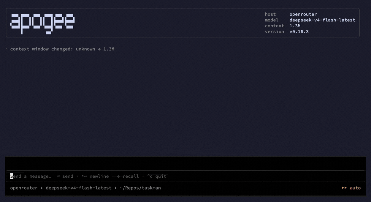The image size is (371, 202).
Task: Select the version value 'v0.16.3'
Action: pos(299,31)
